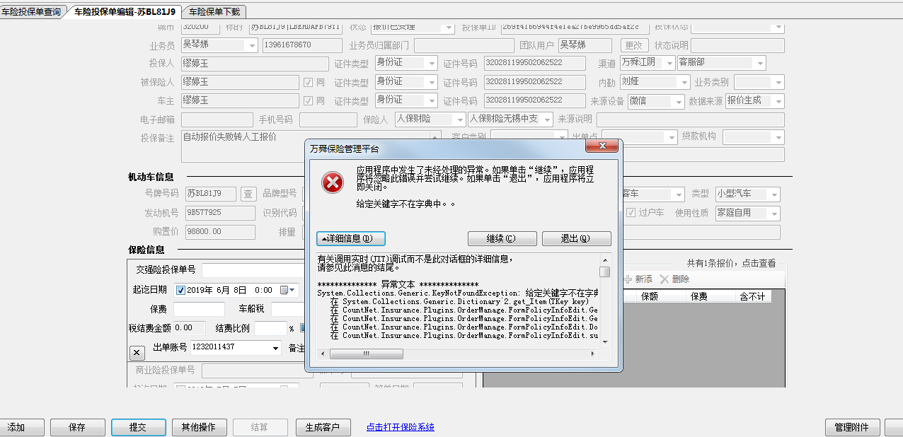Open 证件类型 dropdown in 被保险人 row
This screenshot has width=903, height=437.
pyautogui.click(x=432, y=81)
